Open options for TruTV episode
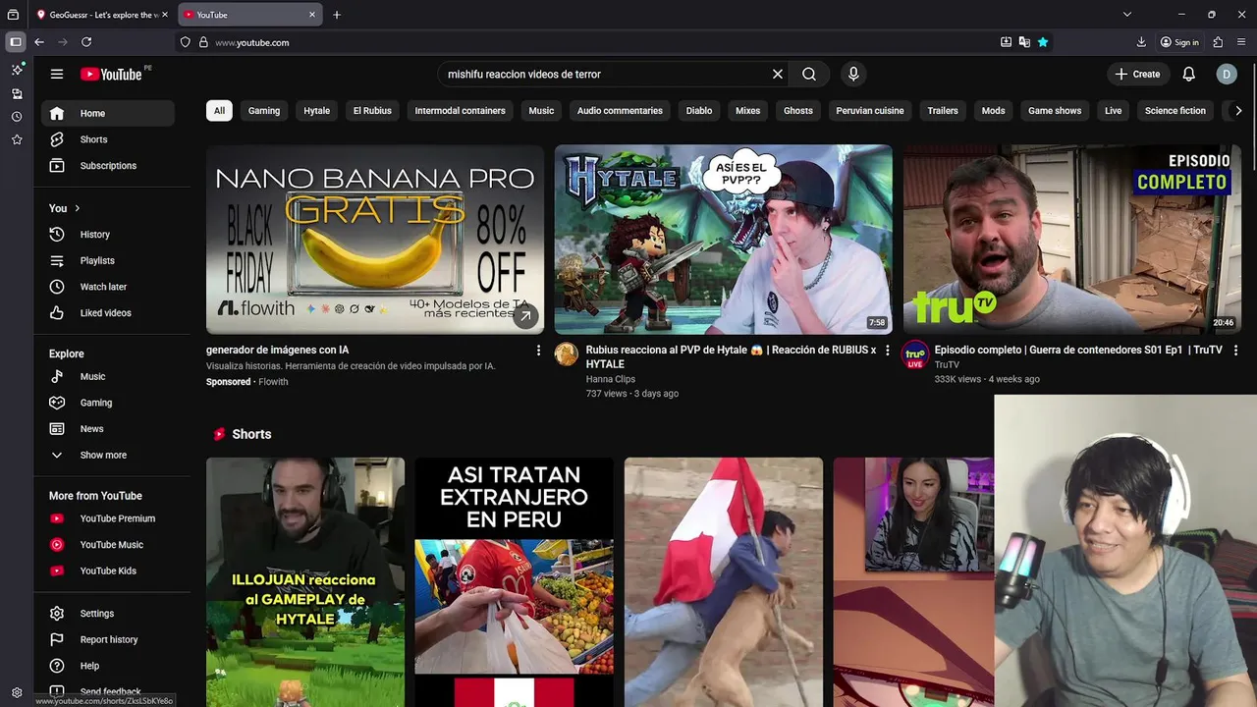This screenshot has width=1257, height=707. tap(1235, 351)
